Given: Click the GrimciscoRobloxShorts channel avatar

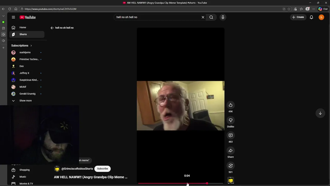Looking at the screenshot, I should [57, 169].
